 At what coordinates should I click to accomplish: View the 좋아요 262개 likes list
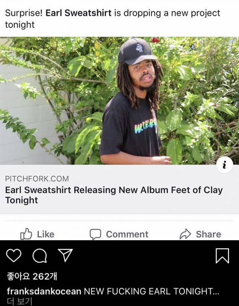32,277
